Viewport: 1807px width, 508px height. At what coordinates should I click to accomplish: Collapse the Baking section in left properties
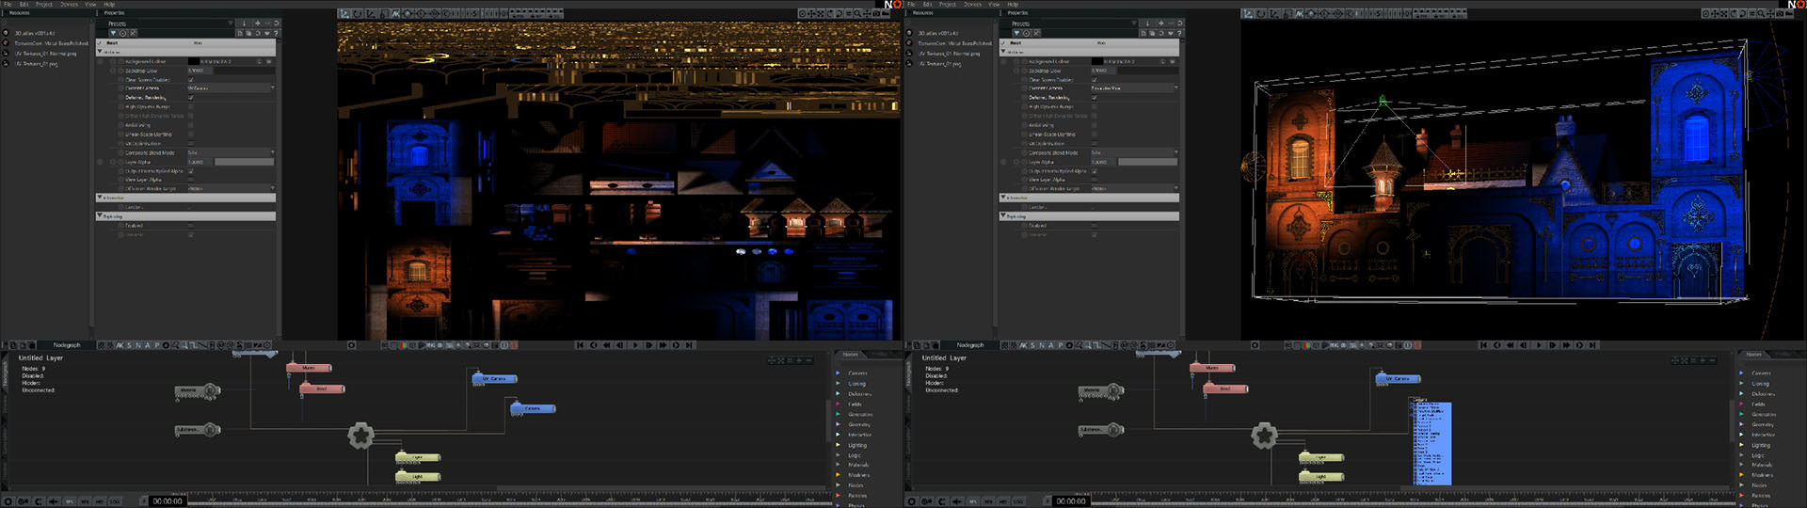click(101, 215)
